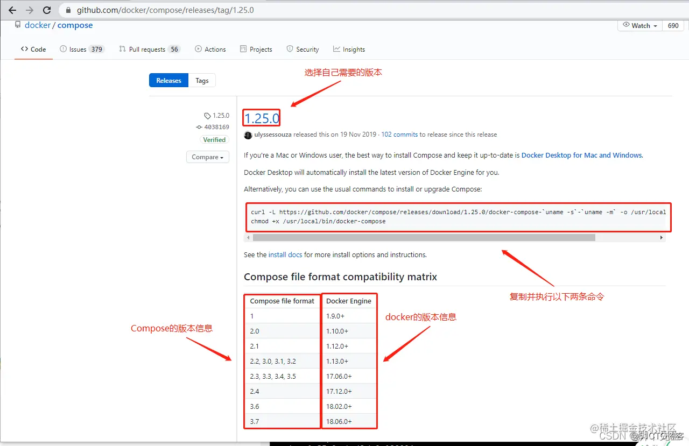Open the compose repository link
Viewport: 689px width, 446px height.
coord(75,25)
